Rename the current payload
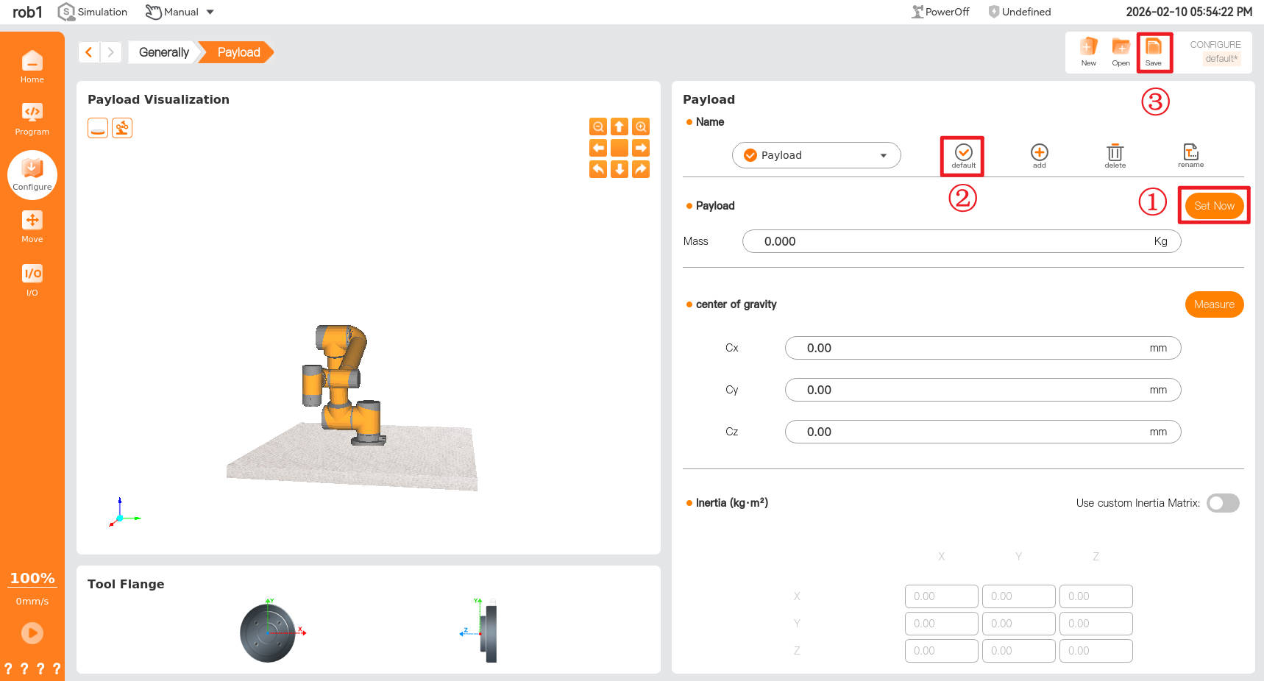Screen dimensions: 1264x681 [1190, 155]
